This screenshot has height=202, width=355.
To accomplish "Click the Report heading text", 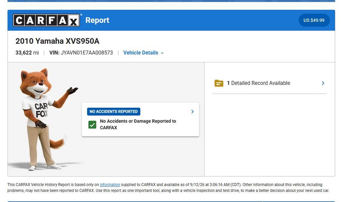I will point(97,20).
